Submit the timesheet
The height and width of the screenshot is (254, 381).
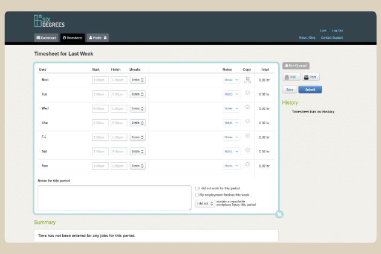[x=310, y=90]
